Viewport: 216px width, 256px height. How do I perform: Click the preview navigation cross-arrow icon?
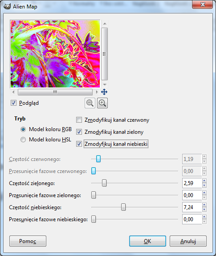pos(104,92)
